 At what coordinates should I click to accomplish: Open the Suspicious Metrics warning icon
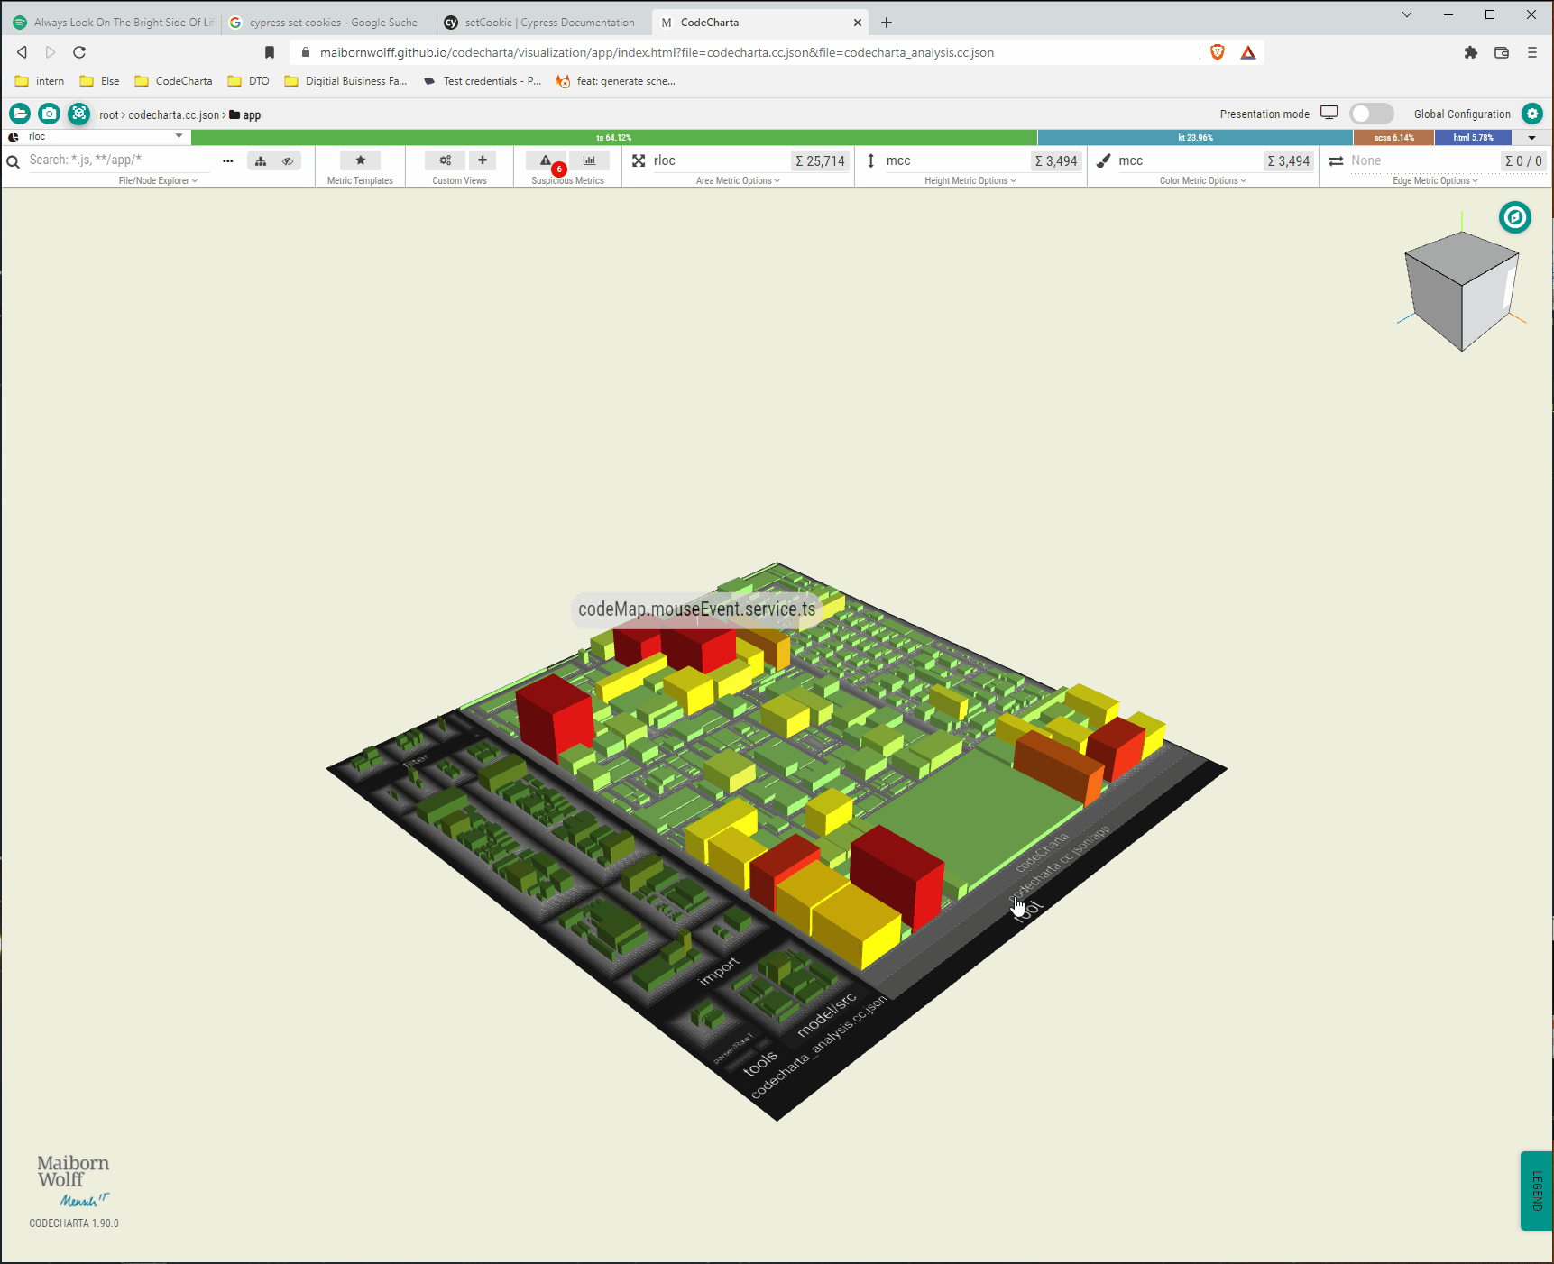point(546,160)
